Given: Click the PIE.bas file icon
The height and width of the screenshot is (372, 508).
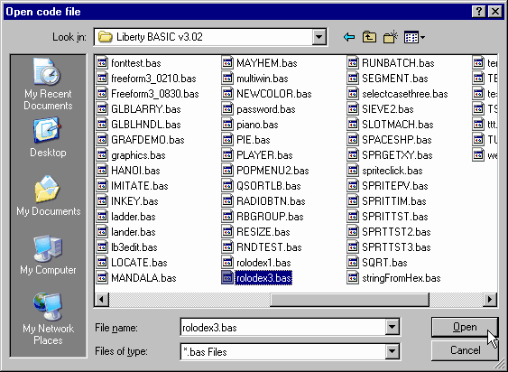Looking at the screenshot, I should (227, 140).
